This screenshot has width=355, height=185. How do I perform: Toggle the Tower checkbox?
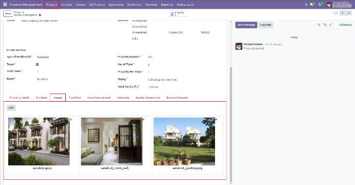coord(38,64)
